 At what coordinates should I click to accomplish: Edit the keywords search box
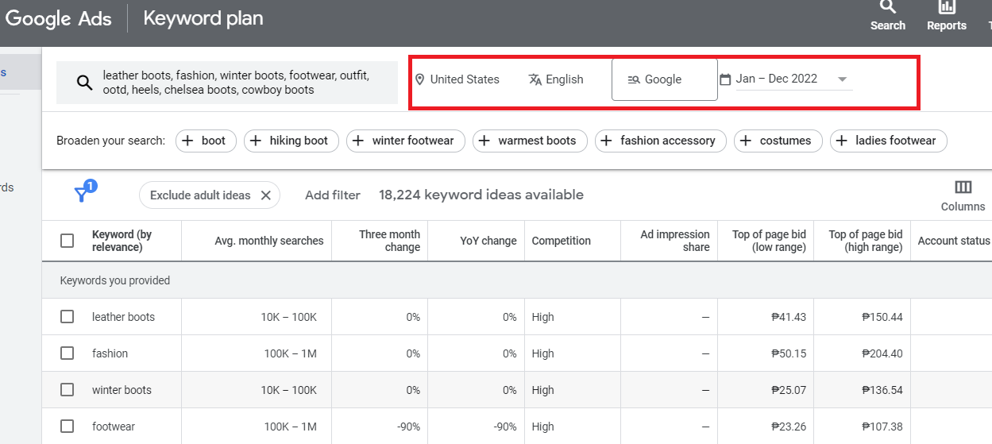(227, 83)
